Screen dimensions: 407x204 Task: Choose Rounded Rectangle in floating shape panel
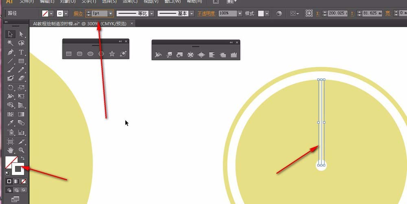80,54
